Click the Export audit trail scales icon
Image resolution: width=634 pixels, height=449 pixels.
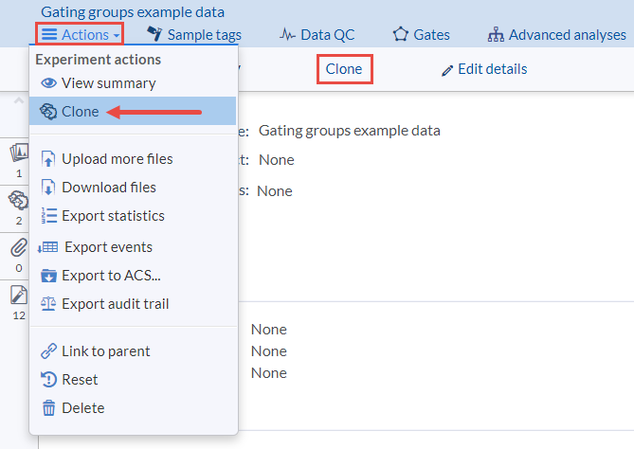pos(49,304)
